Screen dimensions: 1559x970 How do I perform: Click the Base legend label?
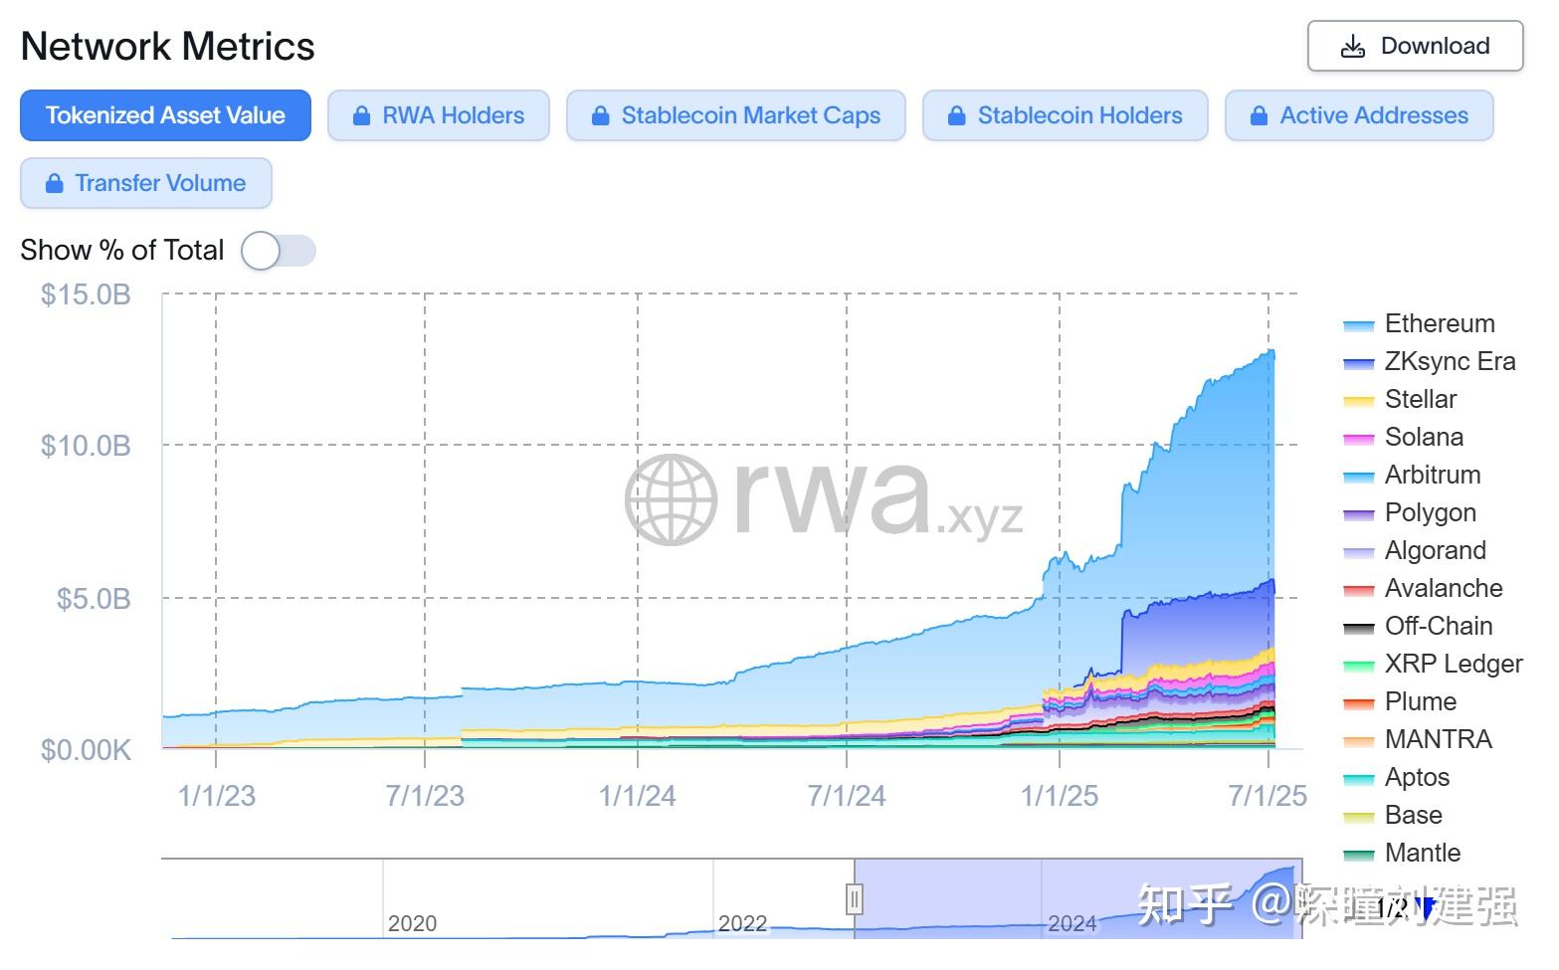click(x=1414, y=815)
